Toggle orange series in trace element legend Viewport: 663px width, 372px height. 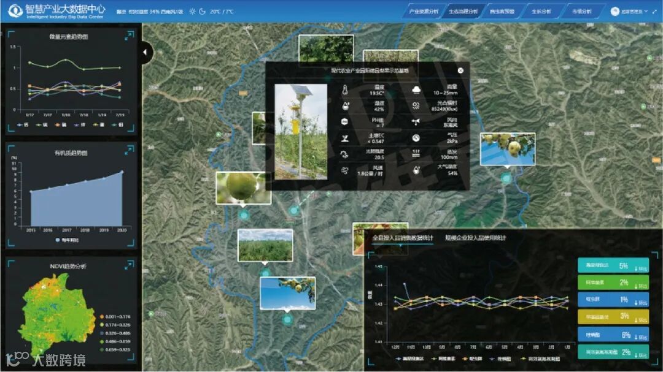(60, 124)
